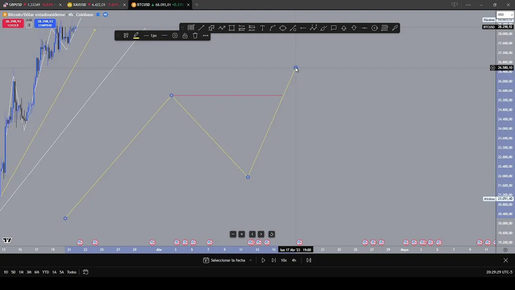515x290 pixels.
Task: Jump replay to real-time
Action: click(309, 260)
